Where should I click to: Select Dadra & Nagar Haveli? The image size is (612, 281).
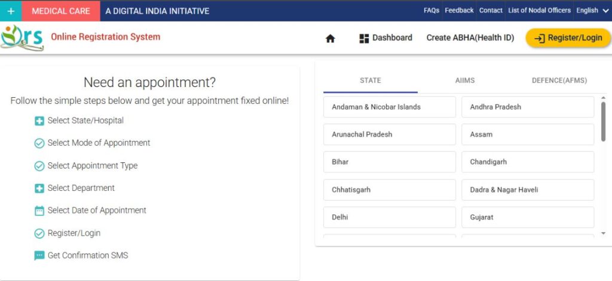coord(528,190)
